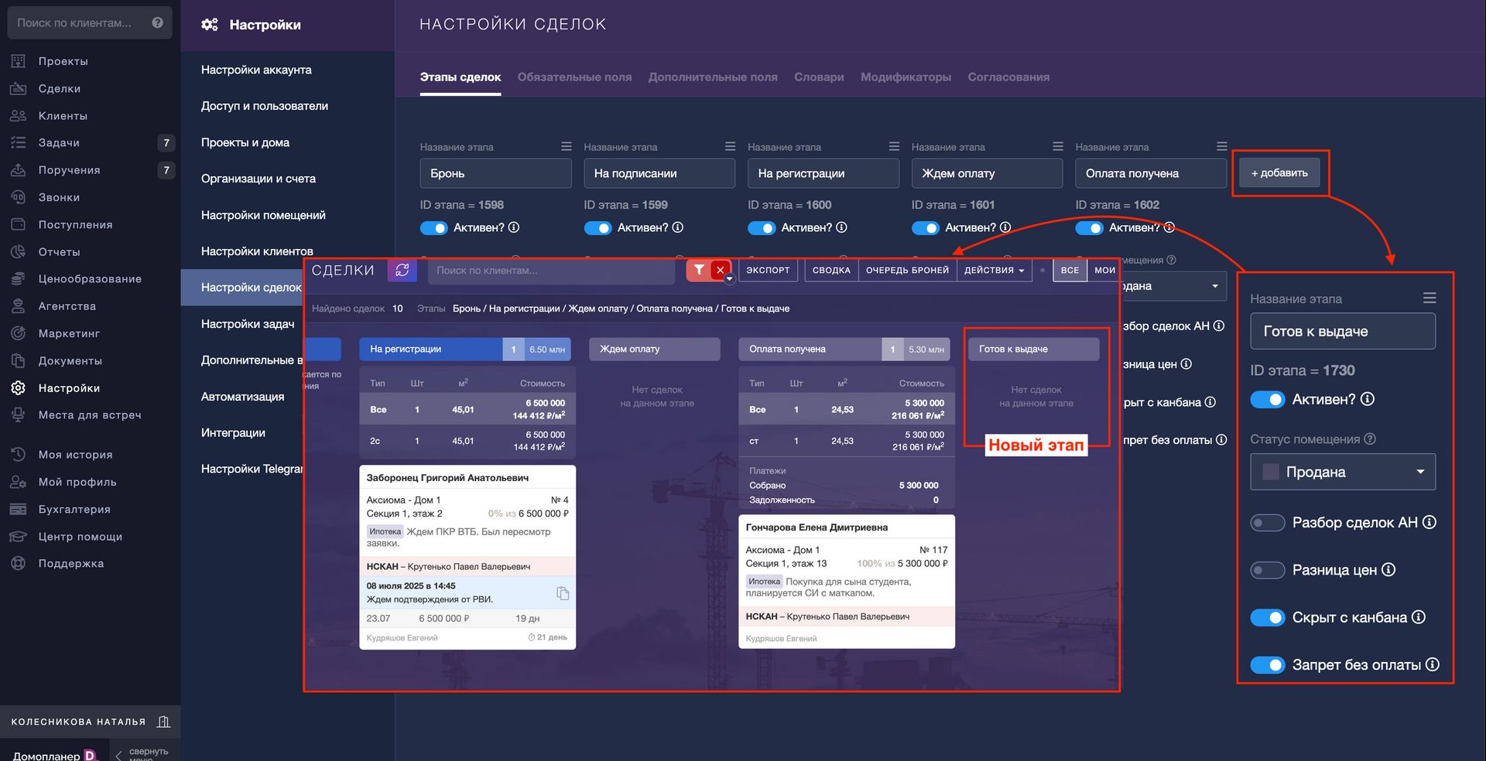Disable Скрыт с канбана switch
Viewport: 1486px width, 761px height.
(x=1268, y=618)
